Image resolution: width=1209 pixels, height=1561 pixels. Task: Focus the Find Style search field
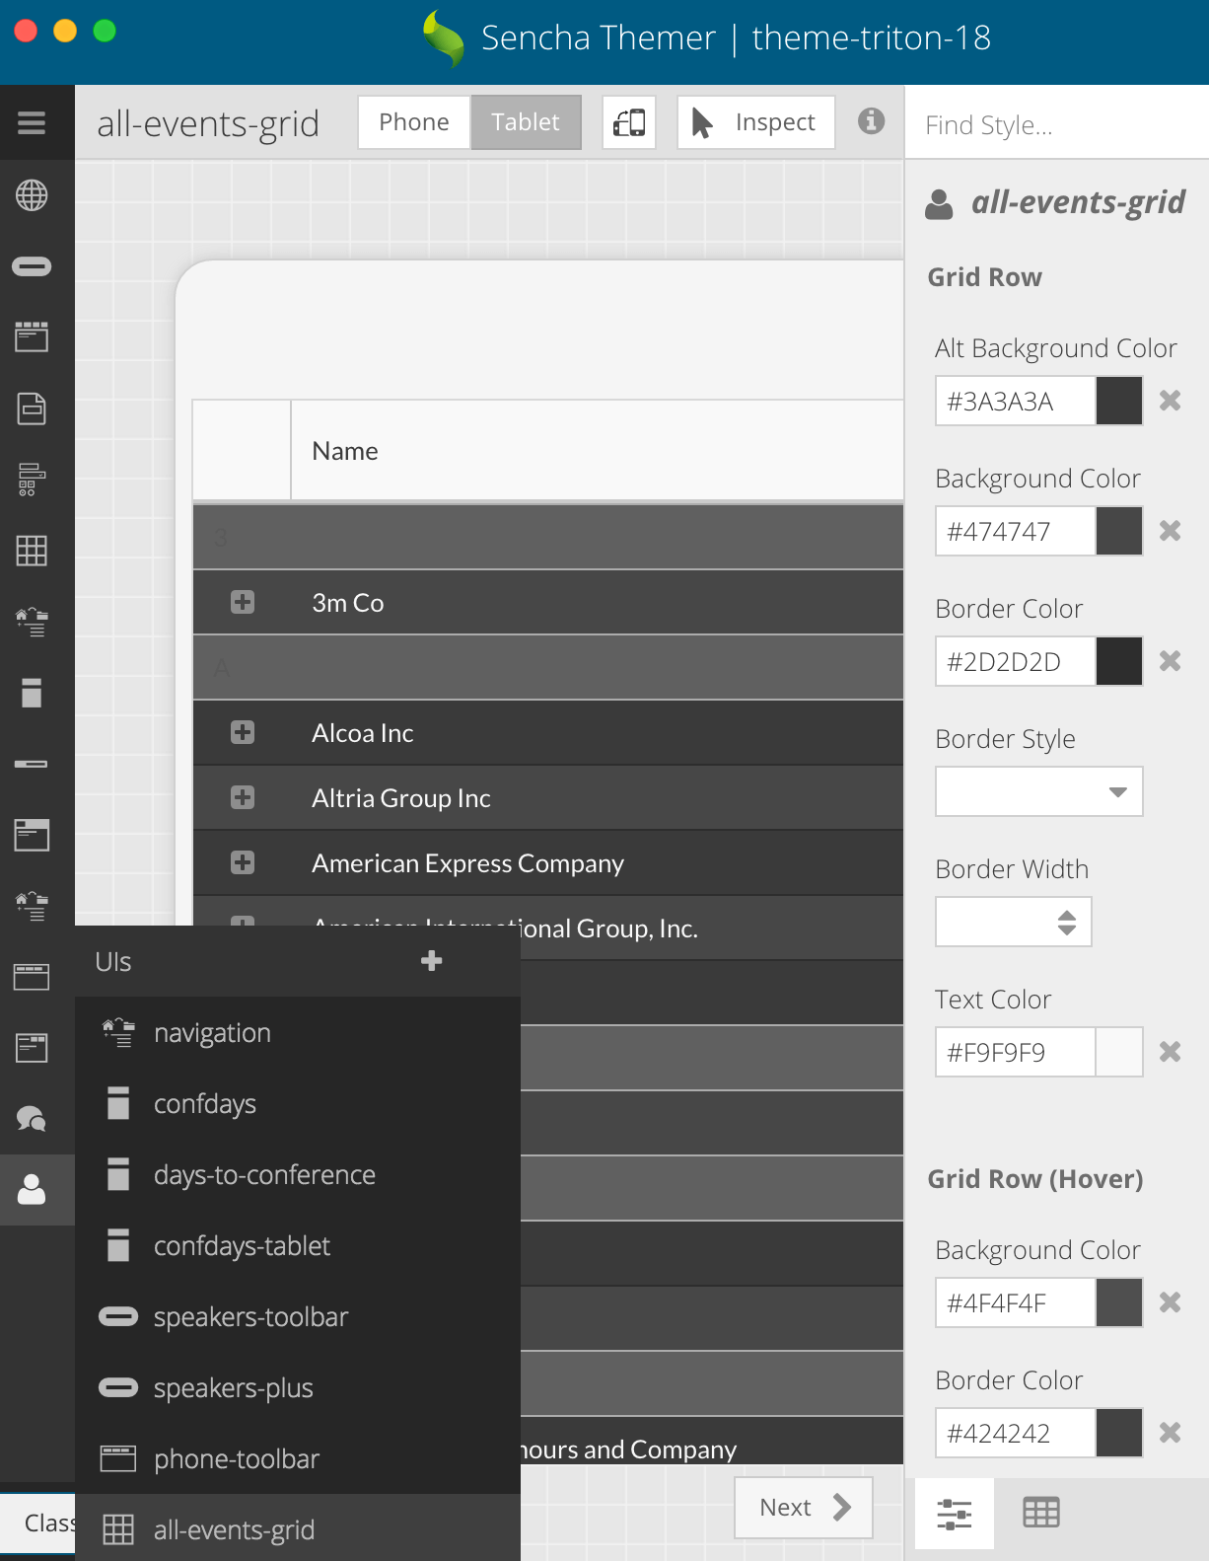tap(1057, 124)
